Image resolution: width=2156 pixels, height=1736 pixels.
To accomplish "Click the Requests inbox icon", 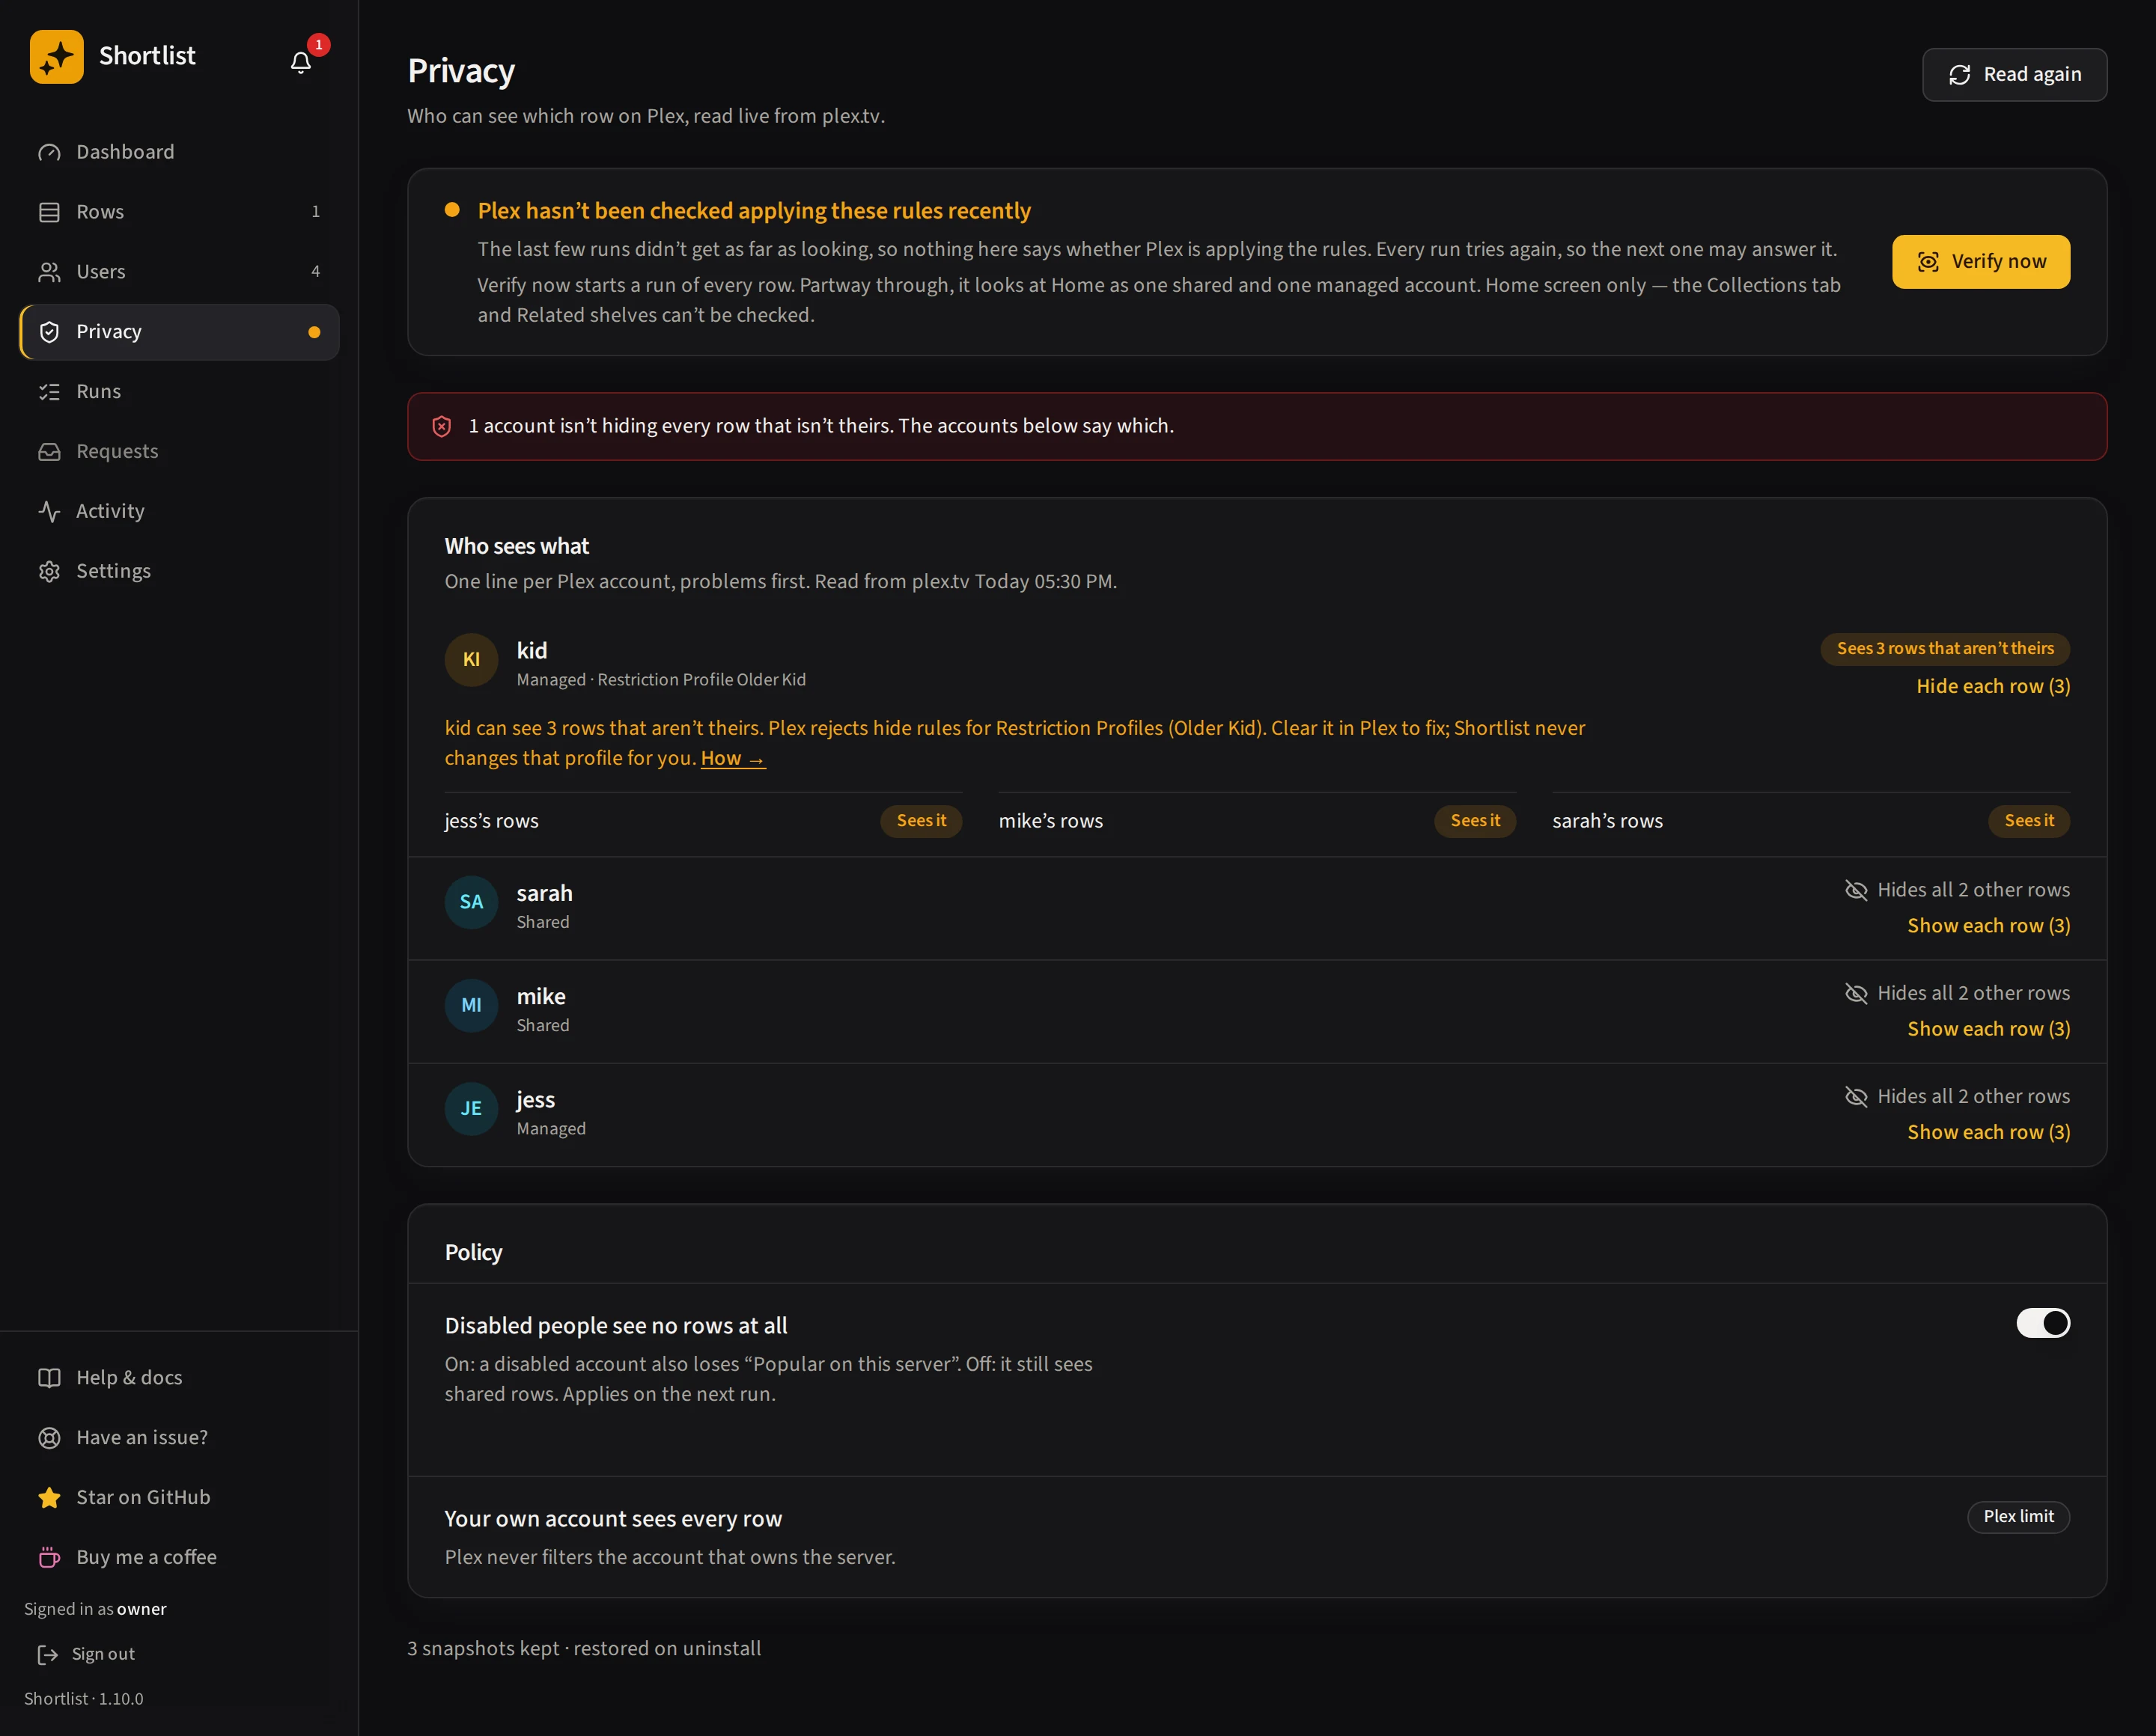I will tap(49, 452).
